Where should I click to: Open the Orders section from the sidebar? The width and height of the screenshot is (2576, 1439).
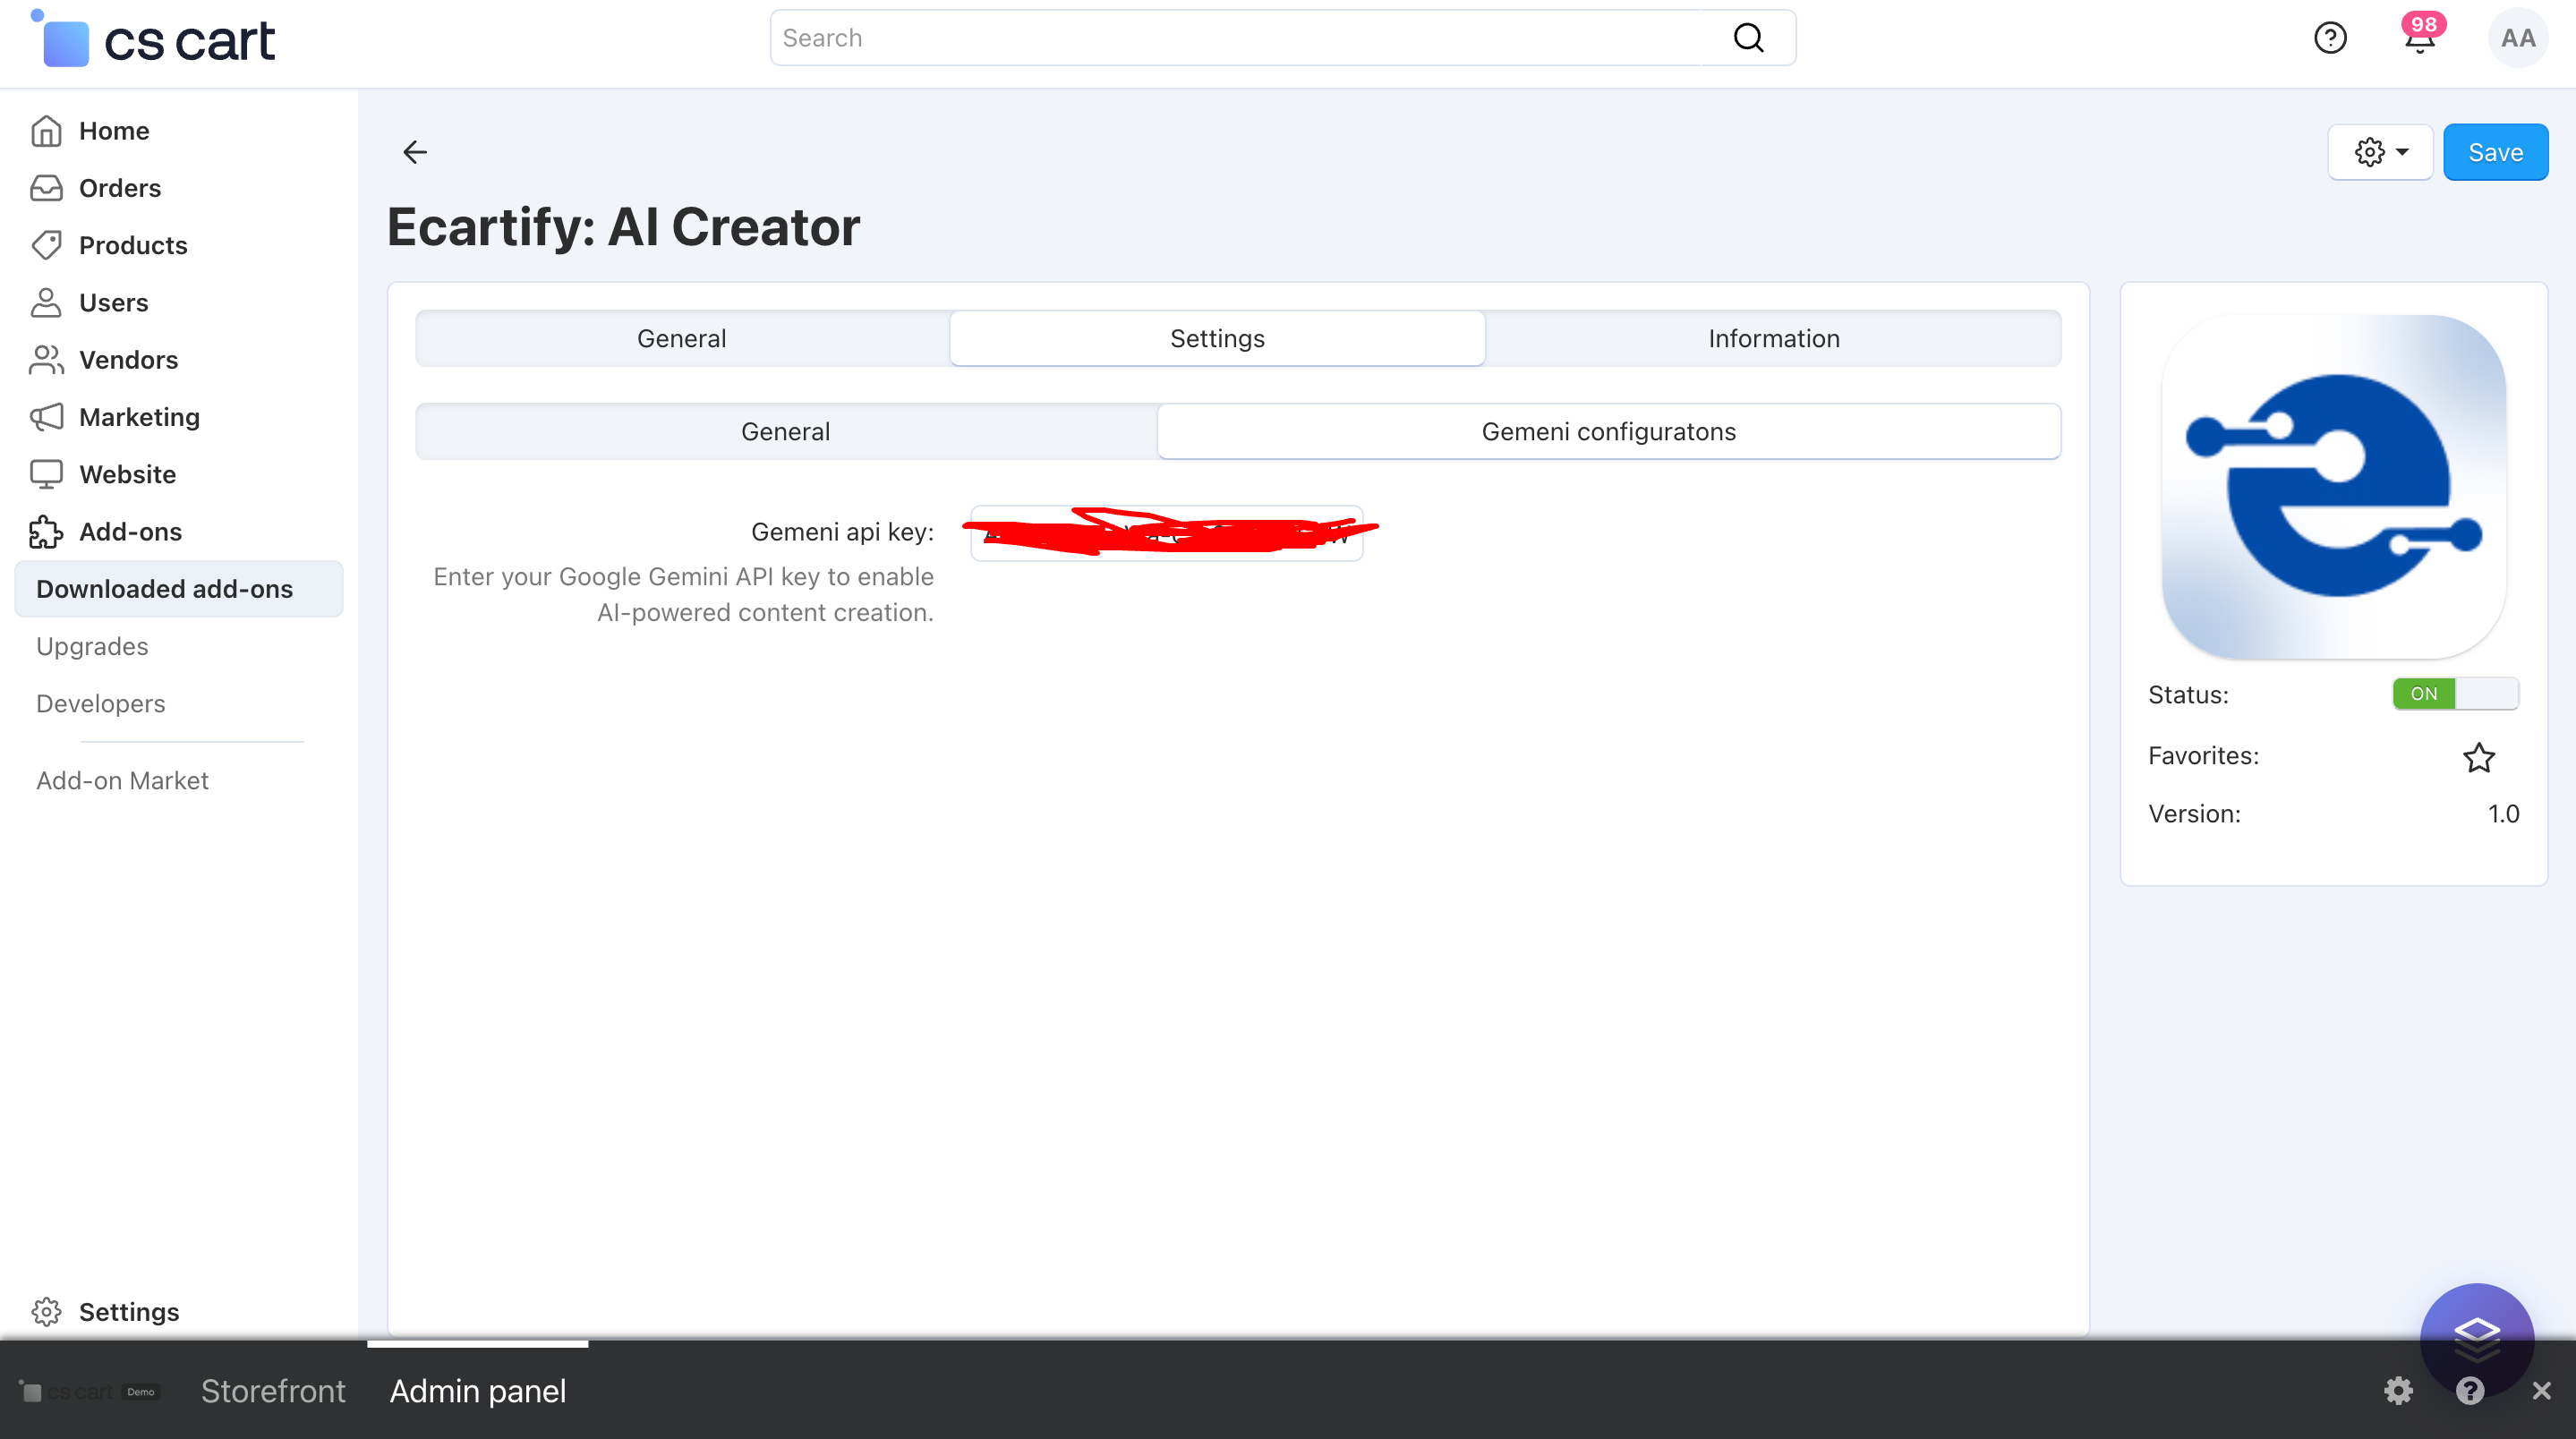[121, 188]
